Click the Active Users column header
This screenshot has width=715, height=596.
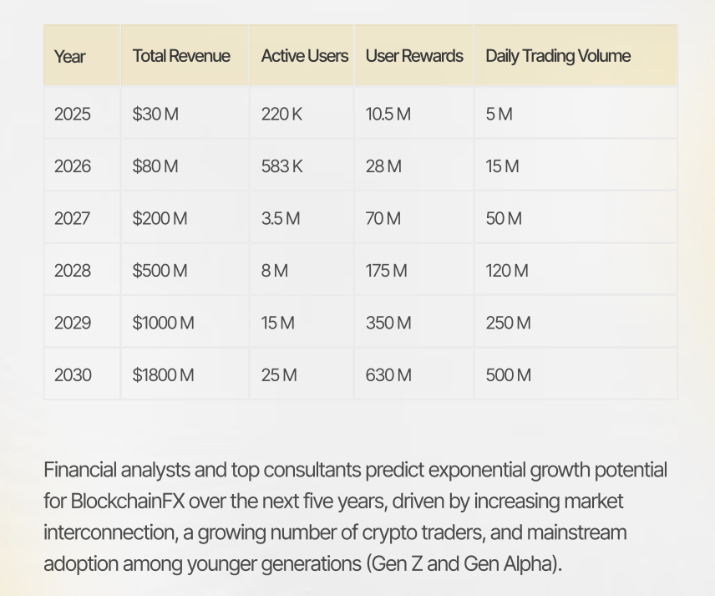[304, 56]
